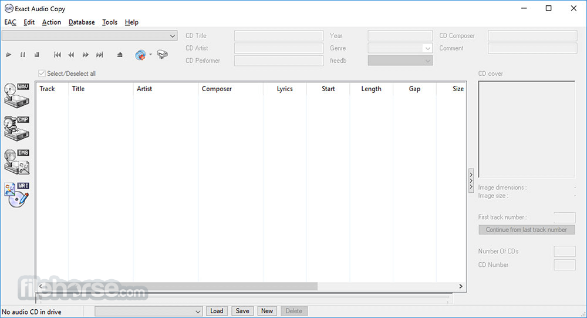587x318 pixels.
Task: Click the WRI write CD icon
Action: click(17, 195)
